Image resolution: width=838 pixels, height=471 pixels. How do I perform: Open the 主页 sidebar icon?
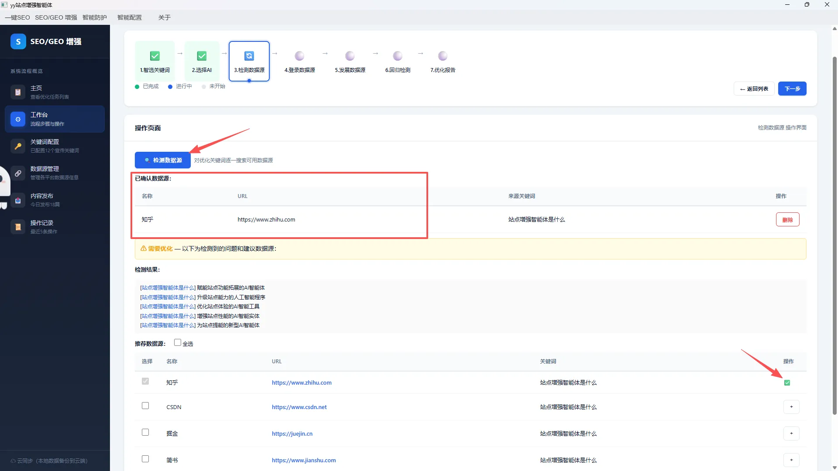18,92
